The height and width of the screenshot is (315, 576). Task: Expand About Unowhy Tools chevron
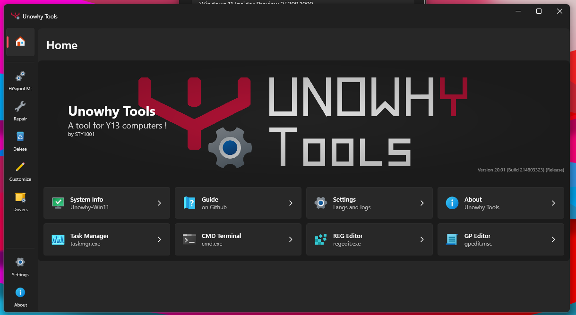point(553,203)
